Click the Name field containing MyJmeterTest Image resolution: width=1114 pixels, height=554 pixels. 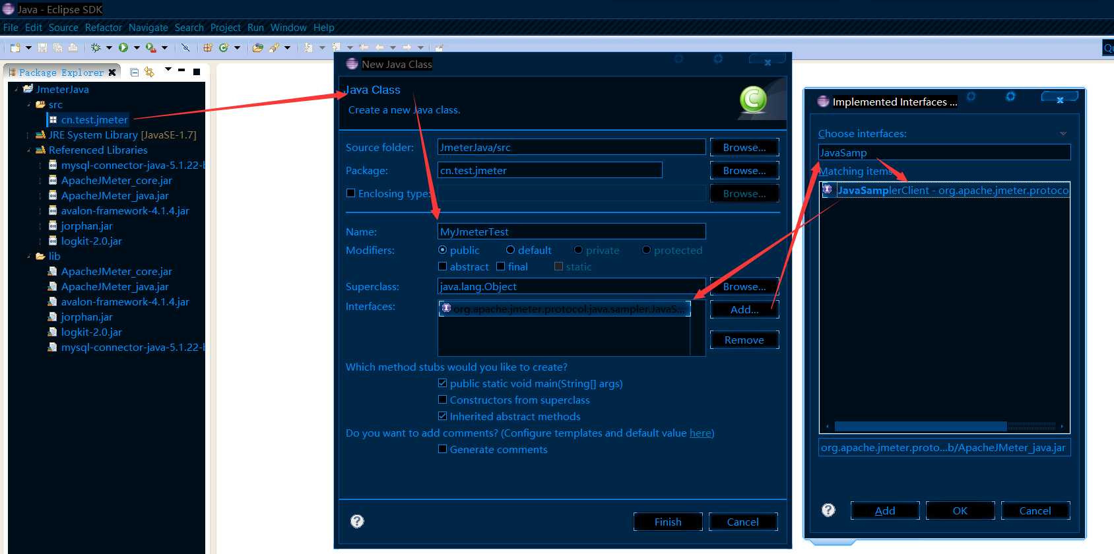click(572, 231)
